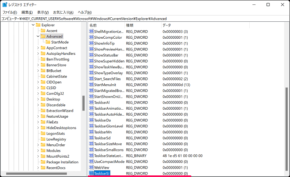Select the Package Installation key in tree
The image size is (290, 177).
click(62, 162)
